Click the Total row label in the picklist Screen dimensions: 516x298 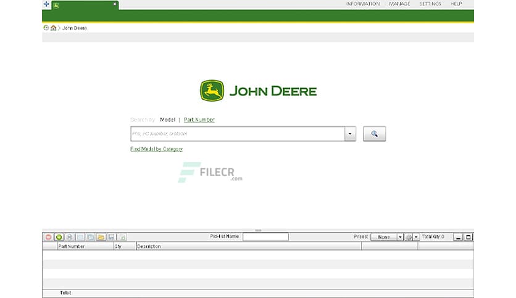(x=65, y=292)
